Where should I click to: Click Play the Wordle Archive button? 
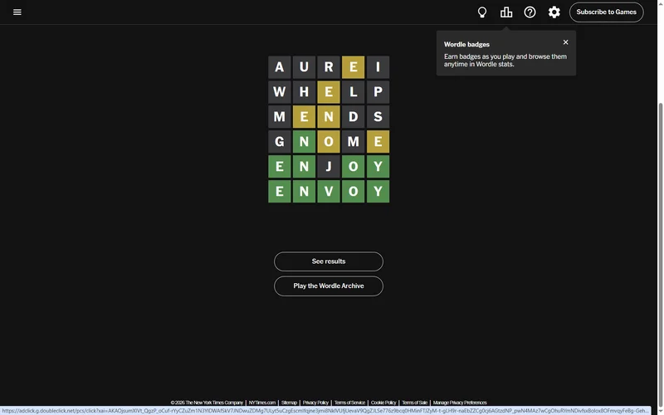pyautogui.click(x=329, y=286)
